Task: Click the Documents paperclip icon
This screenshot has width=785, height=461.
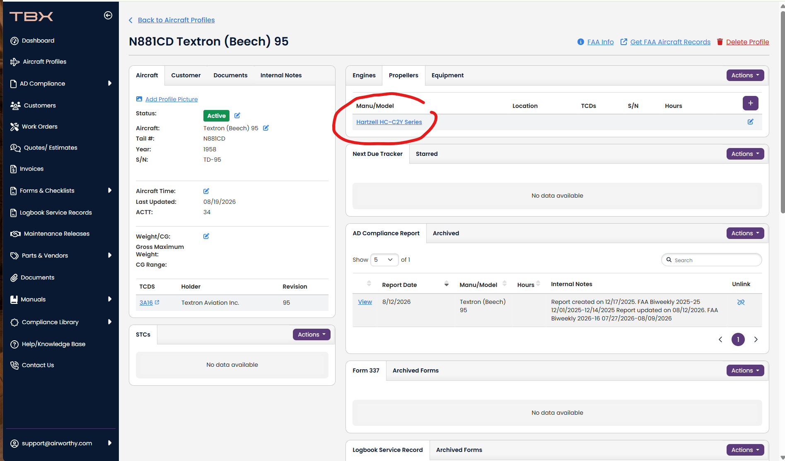Action: (x=14, y=277)
